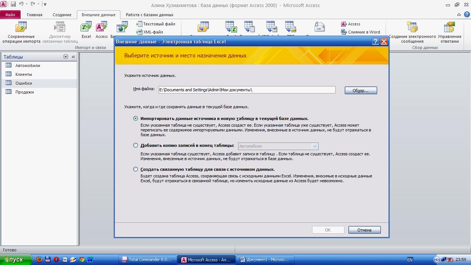Click the ODBC database globe icon

click(x=122, y=27)
